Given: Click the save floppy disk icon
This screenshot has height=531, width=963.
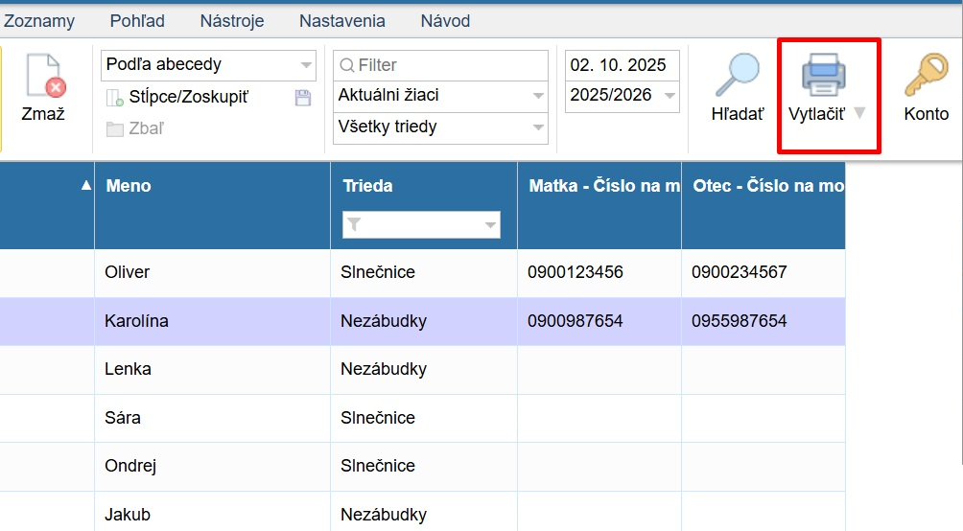Looking at the screenshot, I should tap(303, 97).
